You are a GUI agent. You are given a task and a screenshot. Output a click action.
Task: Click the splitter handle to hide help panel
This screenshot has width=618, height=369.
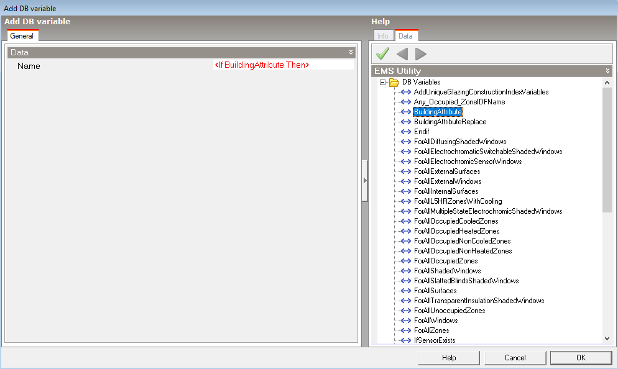365,180
